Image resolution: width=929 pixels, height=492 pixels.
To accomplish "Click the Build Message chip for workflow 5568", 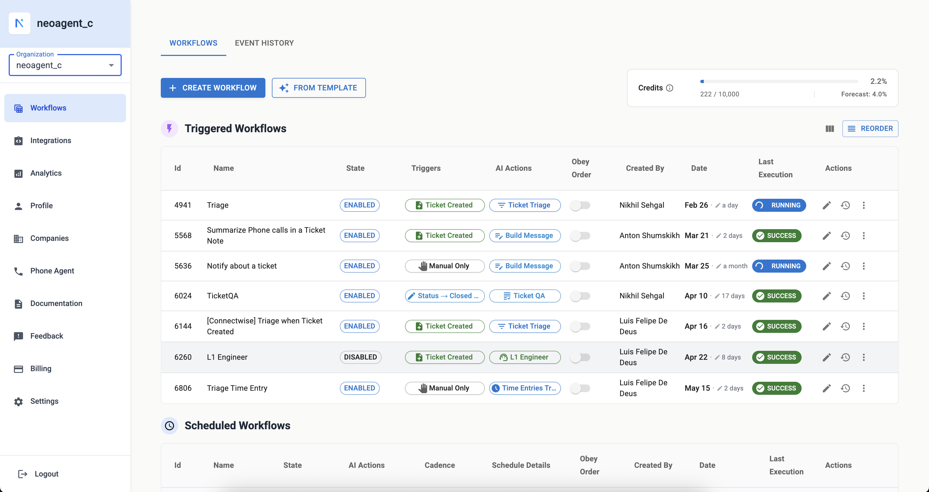I will [x=525, y=236].
